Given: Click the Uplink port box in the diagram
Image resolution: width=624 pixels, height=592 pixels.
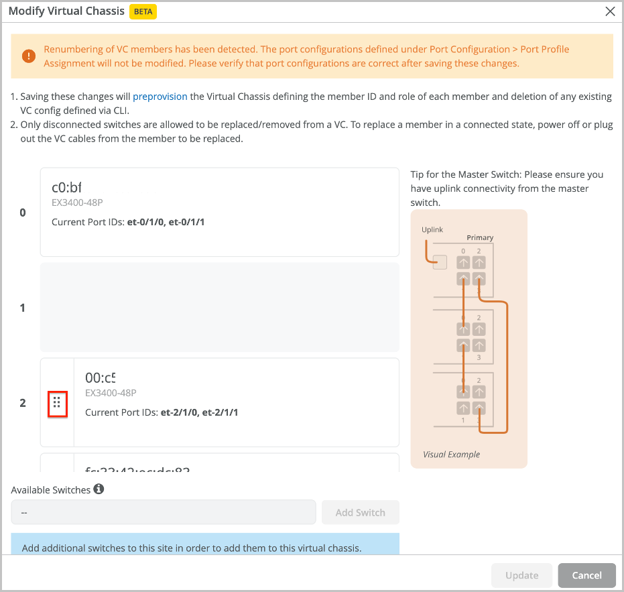Looking at the screenshot, I should pyautogui.click(x=440, y=263).
